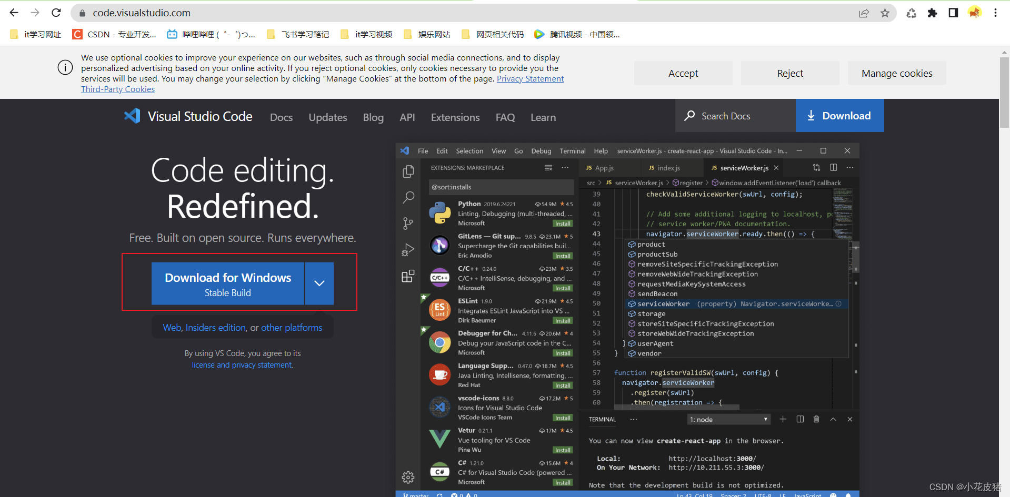Screen dimensions: 1010x497
Task: Click the new terminal plus icon
Action: click(783, 419)
